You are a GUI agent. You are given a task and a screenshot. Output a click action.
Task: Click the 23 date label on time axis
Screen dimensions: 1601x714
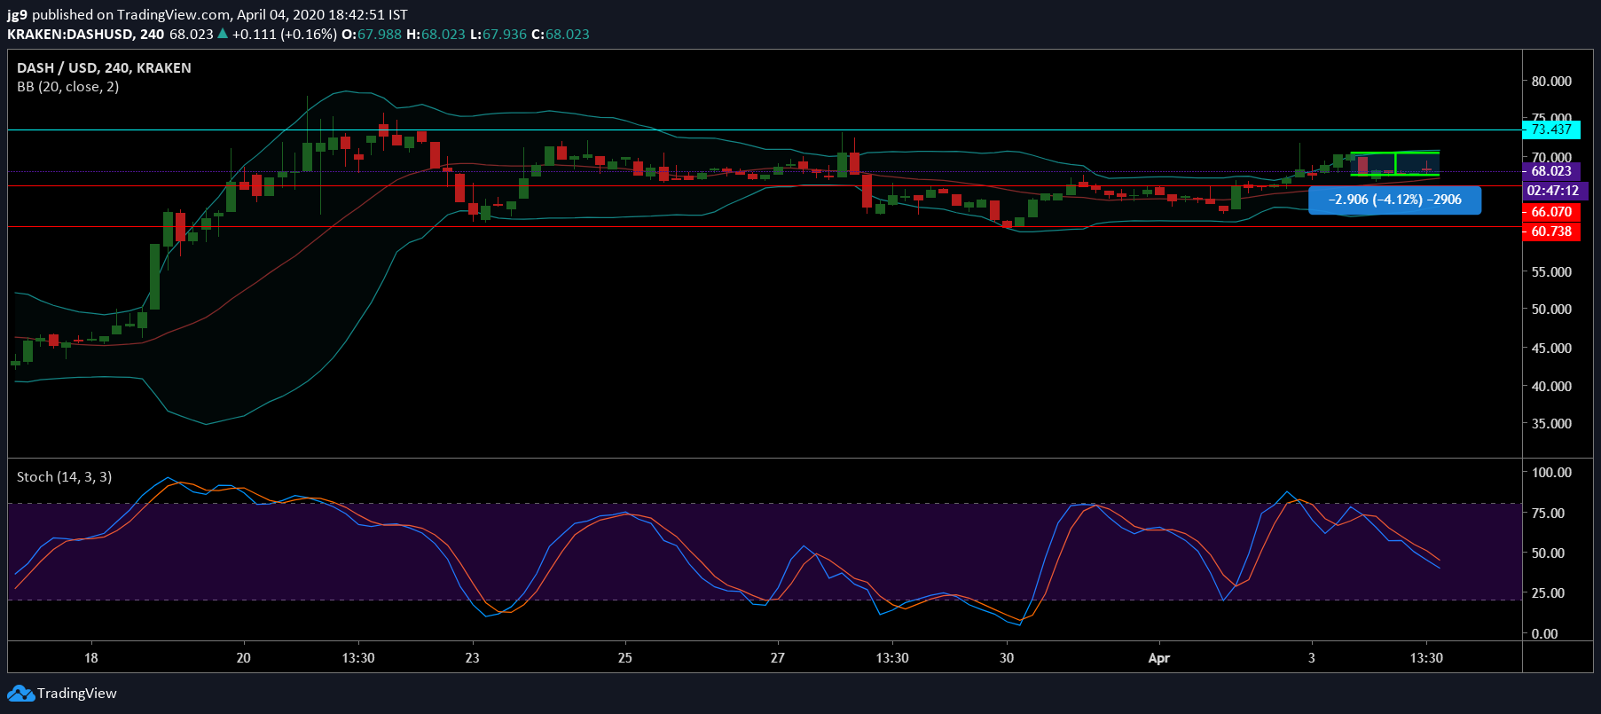pos(473,658)
